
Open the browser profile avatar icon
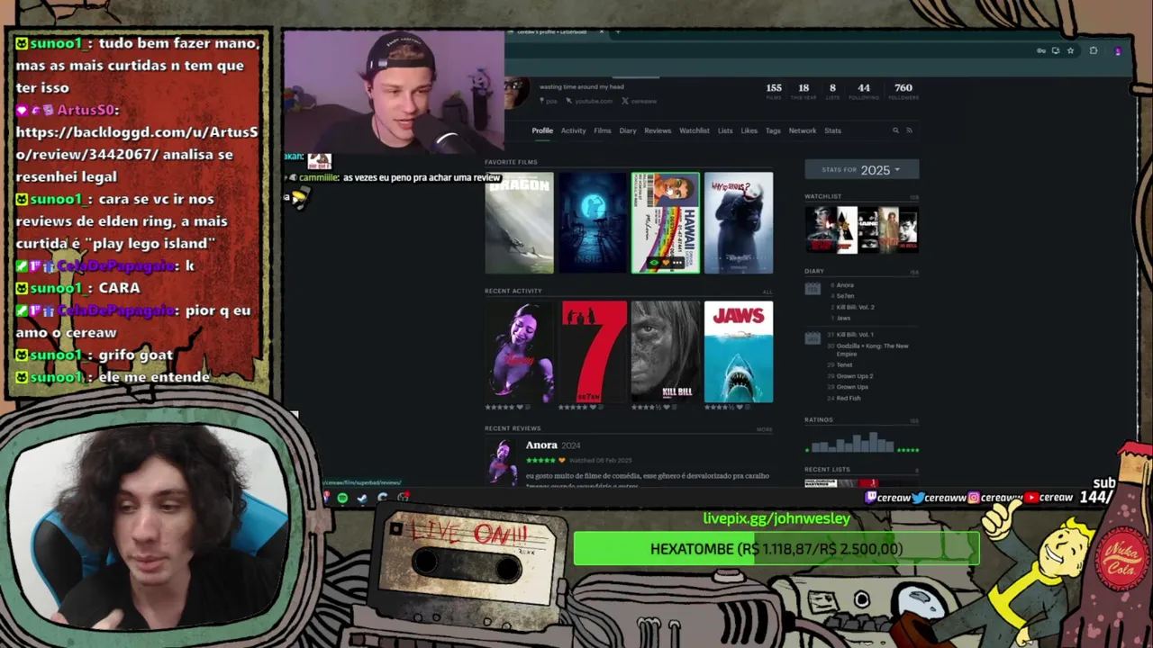point(1118,50)
